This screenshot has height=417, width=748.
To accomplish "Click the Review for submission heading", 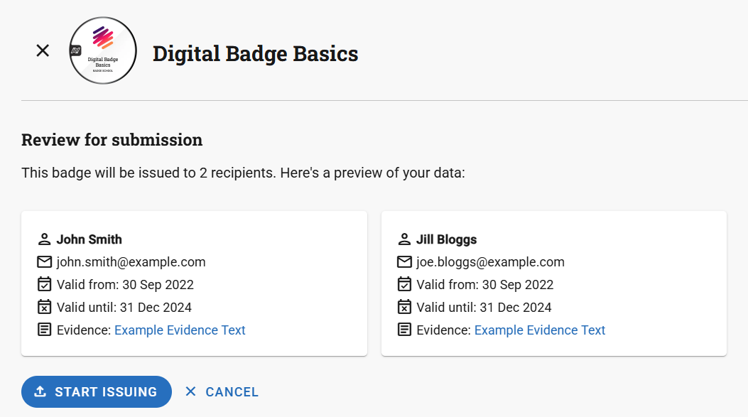I will [112, 140].
